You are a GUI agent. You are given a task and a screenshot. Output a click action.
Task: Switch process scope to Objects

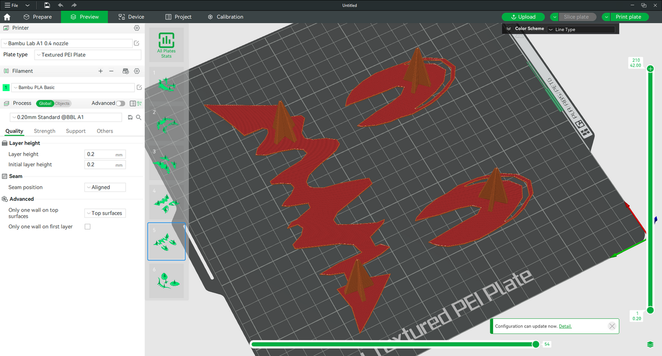[x=62, y=103]
